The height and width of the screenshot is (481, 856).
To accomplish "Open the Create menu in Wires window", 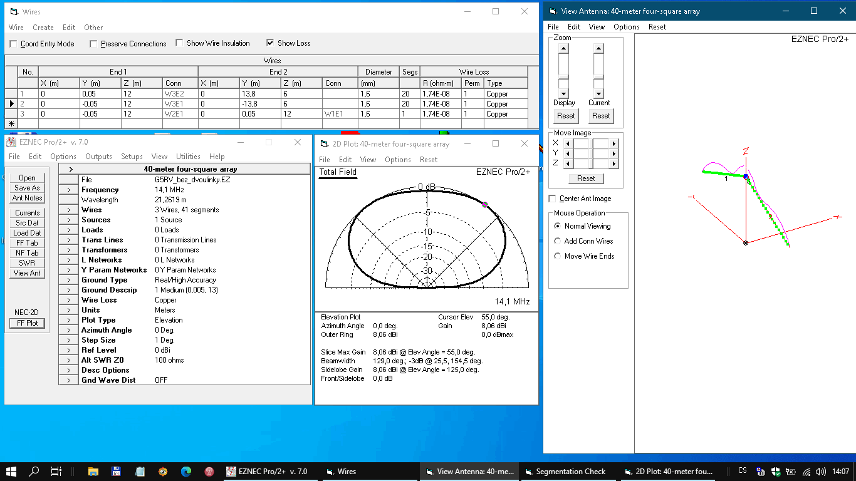I will tap(43, 28).
